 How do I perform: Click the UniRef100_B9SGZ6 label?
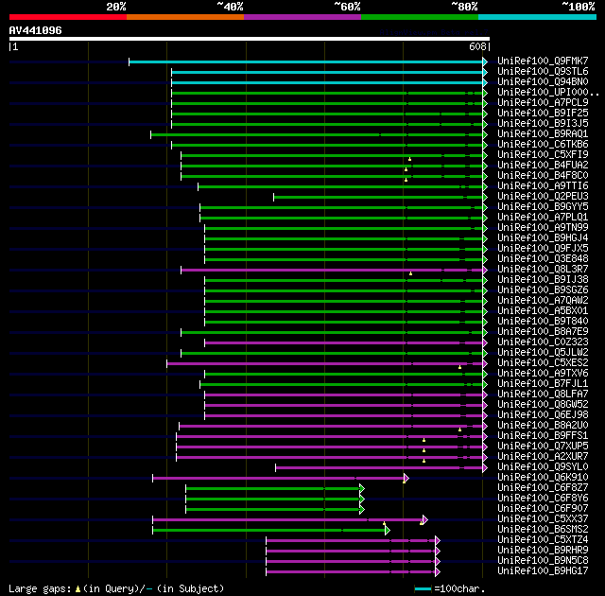543,290
